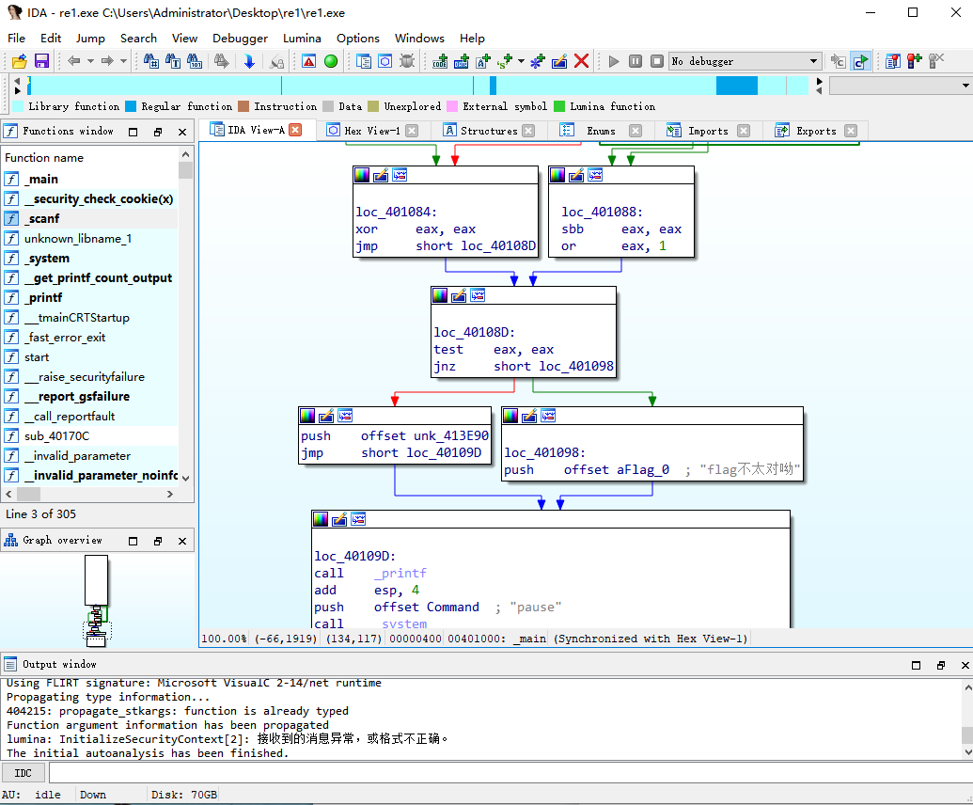Click the IDC command input field

pyautogui.click(x=510, y=773)
